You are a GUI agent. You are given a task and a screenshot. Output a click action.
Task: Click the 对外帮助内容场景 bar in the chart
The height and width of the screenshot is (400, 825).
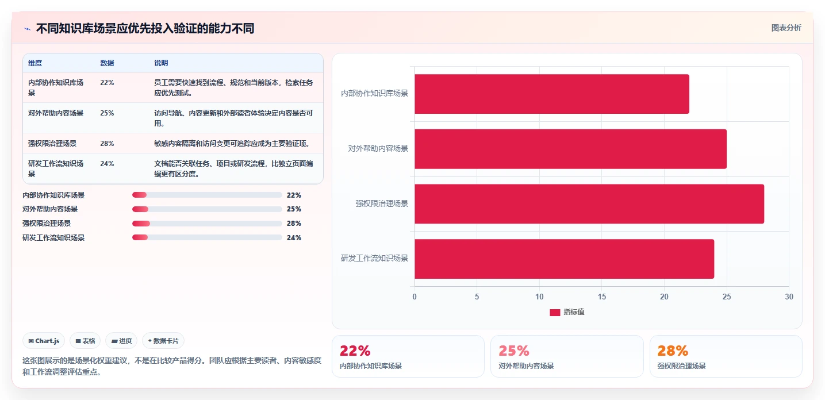[x=570, y=149]
